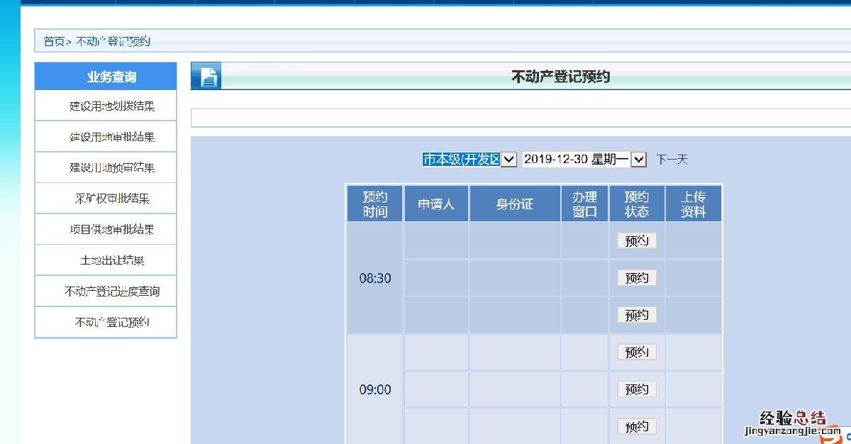Open 建设用地划拨结果 in the sidebar

112,106
